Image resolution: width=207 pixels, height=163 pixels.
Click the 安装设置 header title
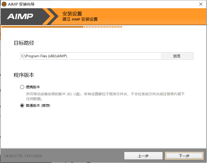[x=72, y=14]
